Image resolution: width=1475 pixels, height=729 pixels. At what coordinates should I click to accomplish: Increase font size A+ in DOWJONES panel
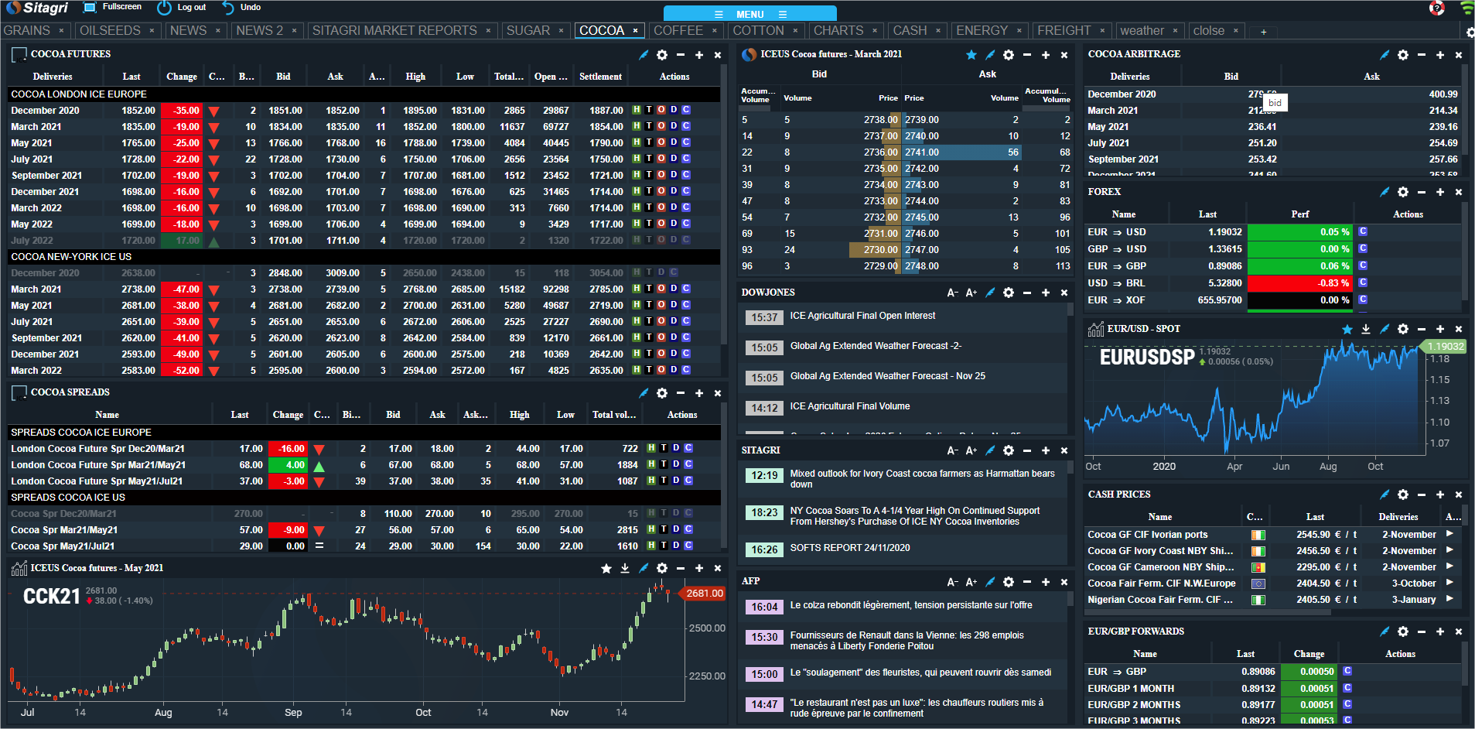coord(971,293)
